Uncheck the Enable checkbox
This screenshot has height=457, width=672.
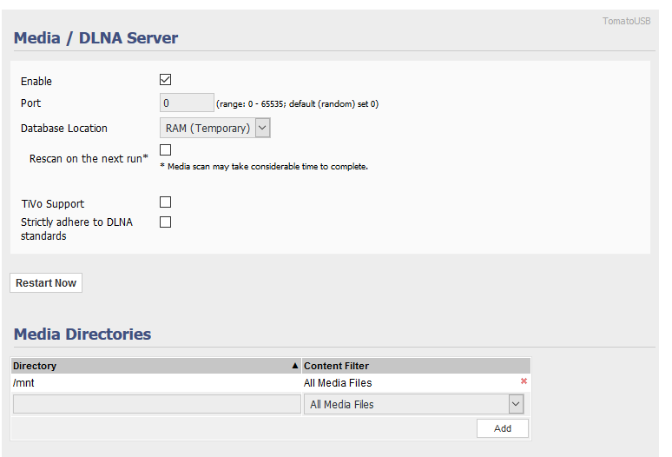166,79
